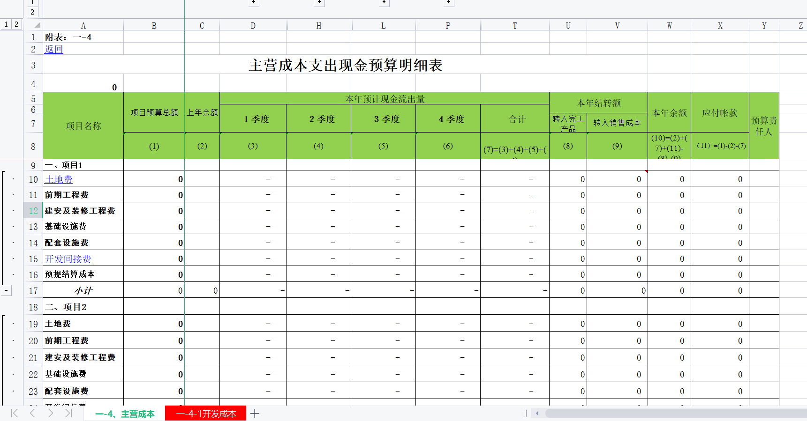The height and width of the screenshot is (421, 807).
Task: Select the 附表：一-4 cell
Action: [83, 37]
